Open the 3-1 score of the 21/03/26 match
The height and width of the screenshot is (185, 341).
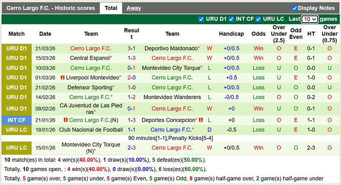[x=131, y=48]
